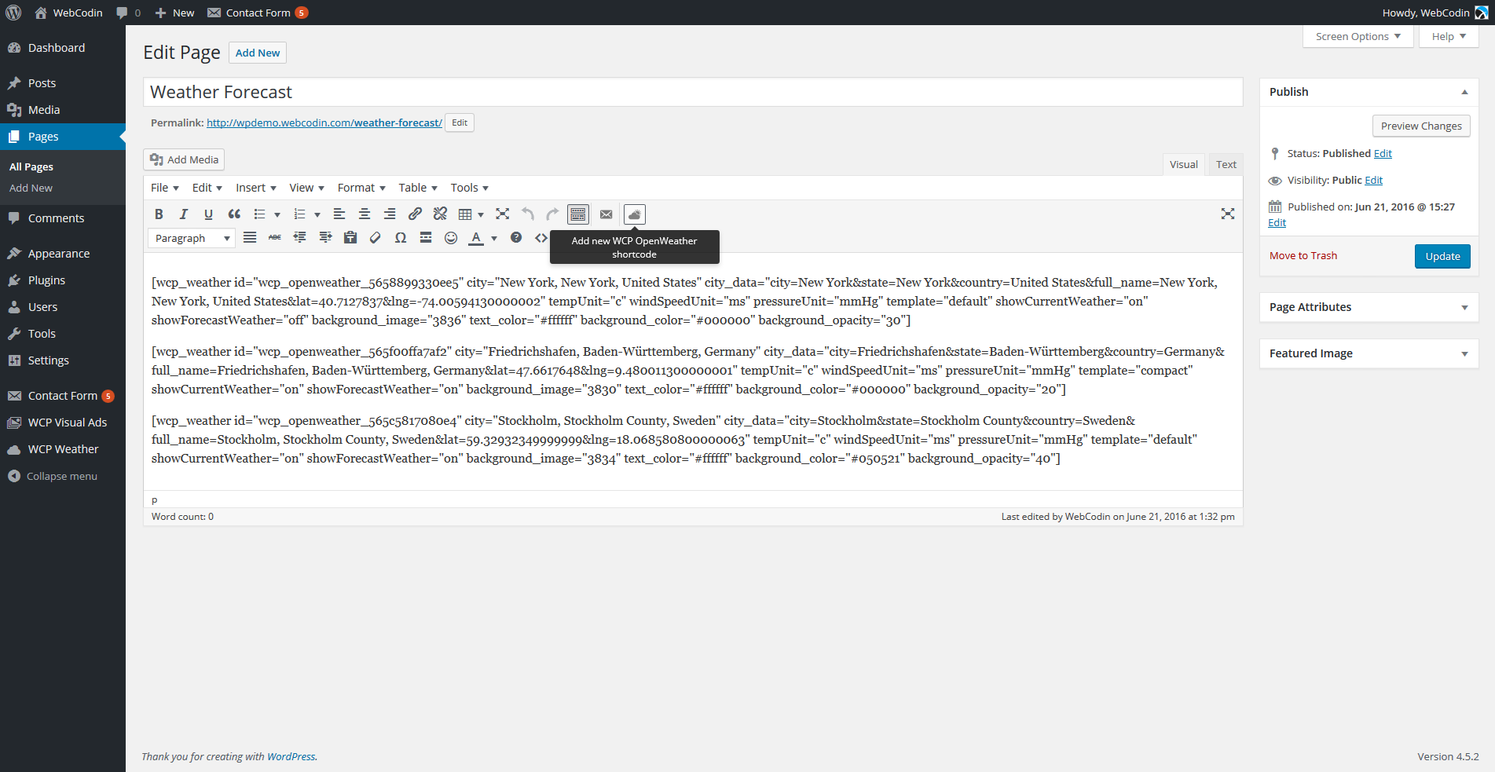Image resolution: width=1495 pixels, height=772 pixels.
Task: Collapse the admin sidebar menu
Action: click(x=53, y=476)
